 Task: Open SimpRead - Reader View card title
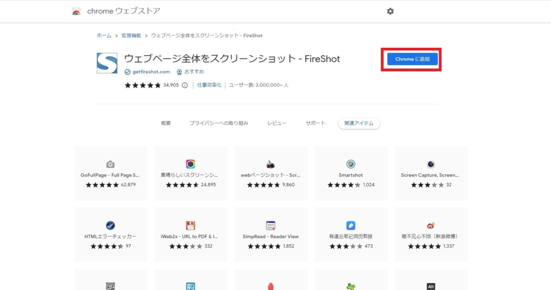(271, 237)
